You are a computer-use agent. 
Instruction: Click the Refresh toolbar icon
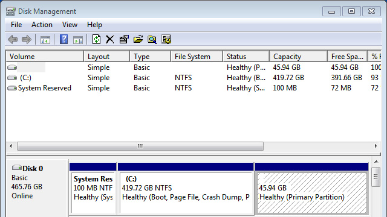tap(96, 39)
